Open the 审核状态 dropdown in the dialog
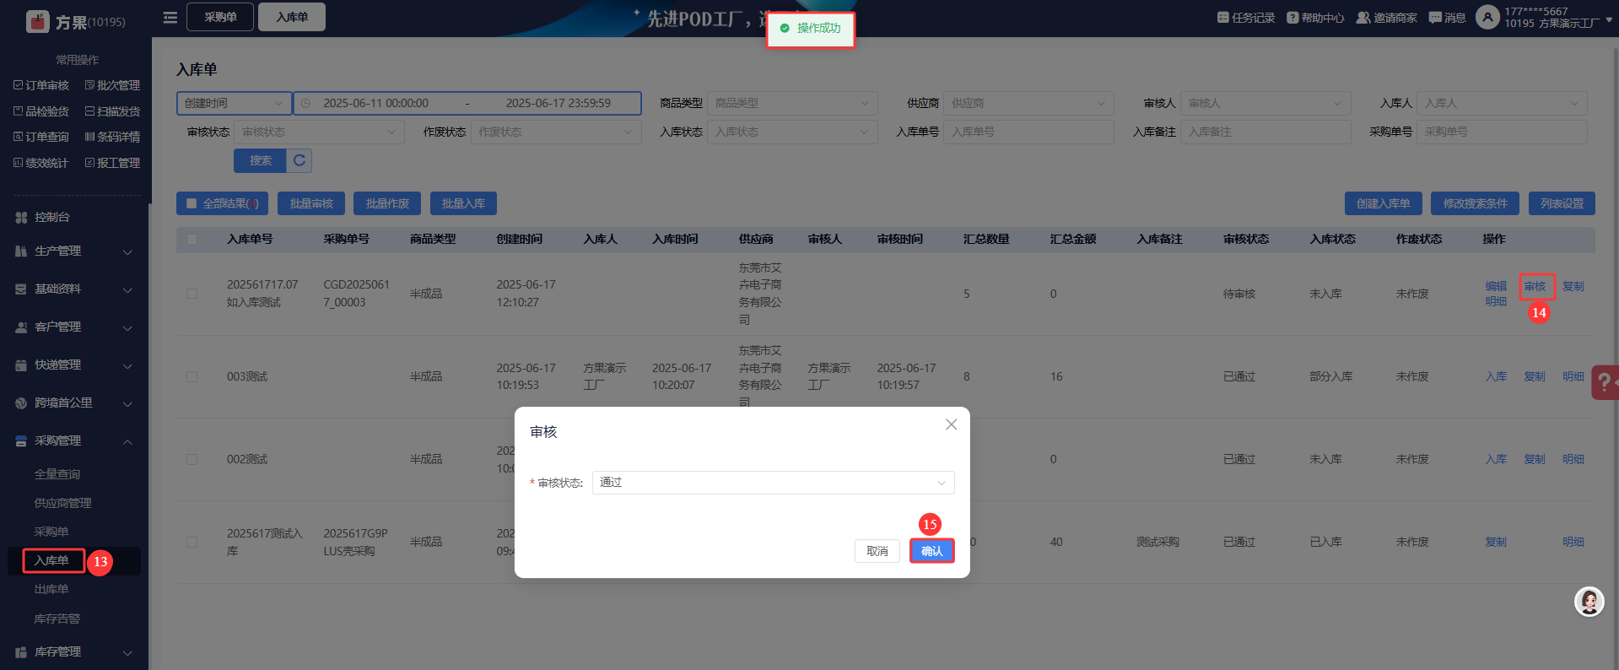 coord(774,483)
